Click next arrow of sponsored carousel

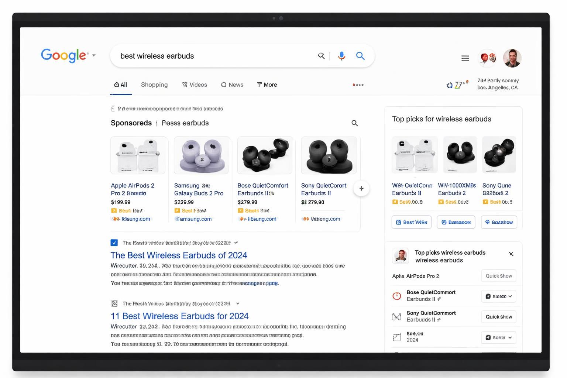361,189
